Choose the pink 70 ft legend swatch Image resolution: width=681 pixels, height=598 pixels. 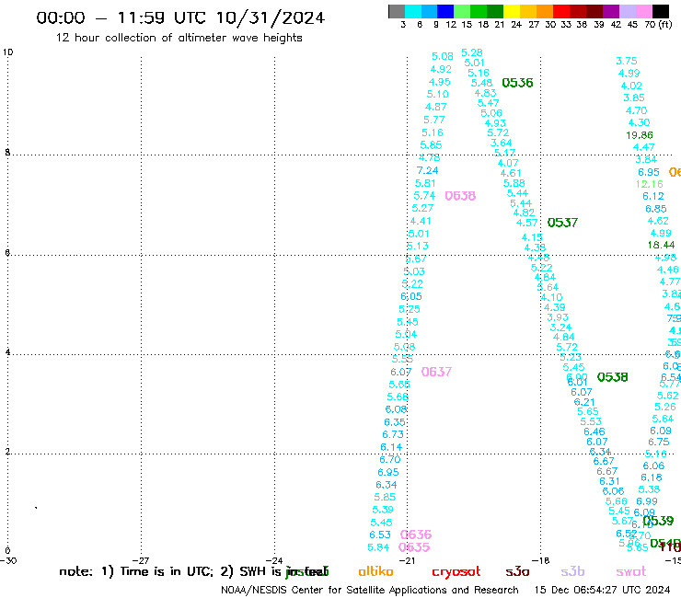[643, 11]
